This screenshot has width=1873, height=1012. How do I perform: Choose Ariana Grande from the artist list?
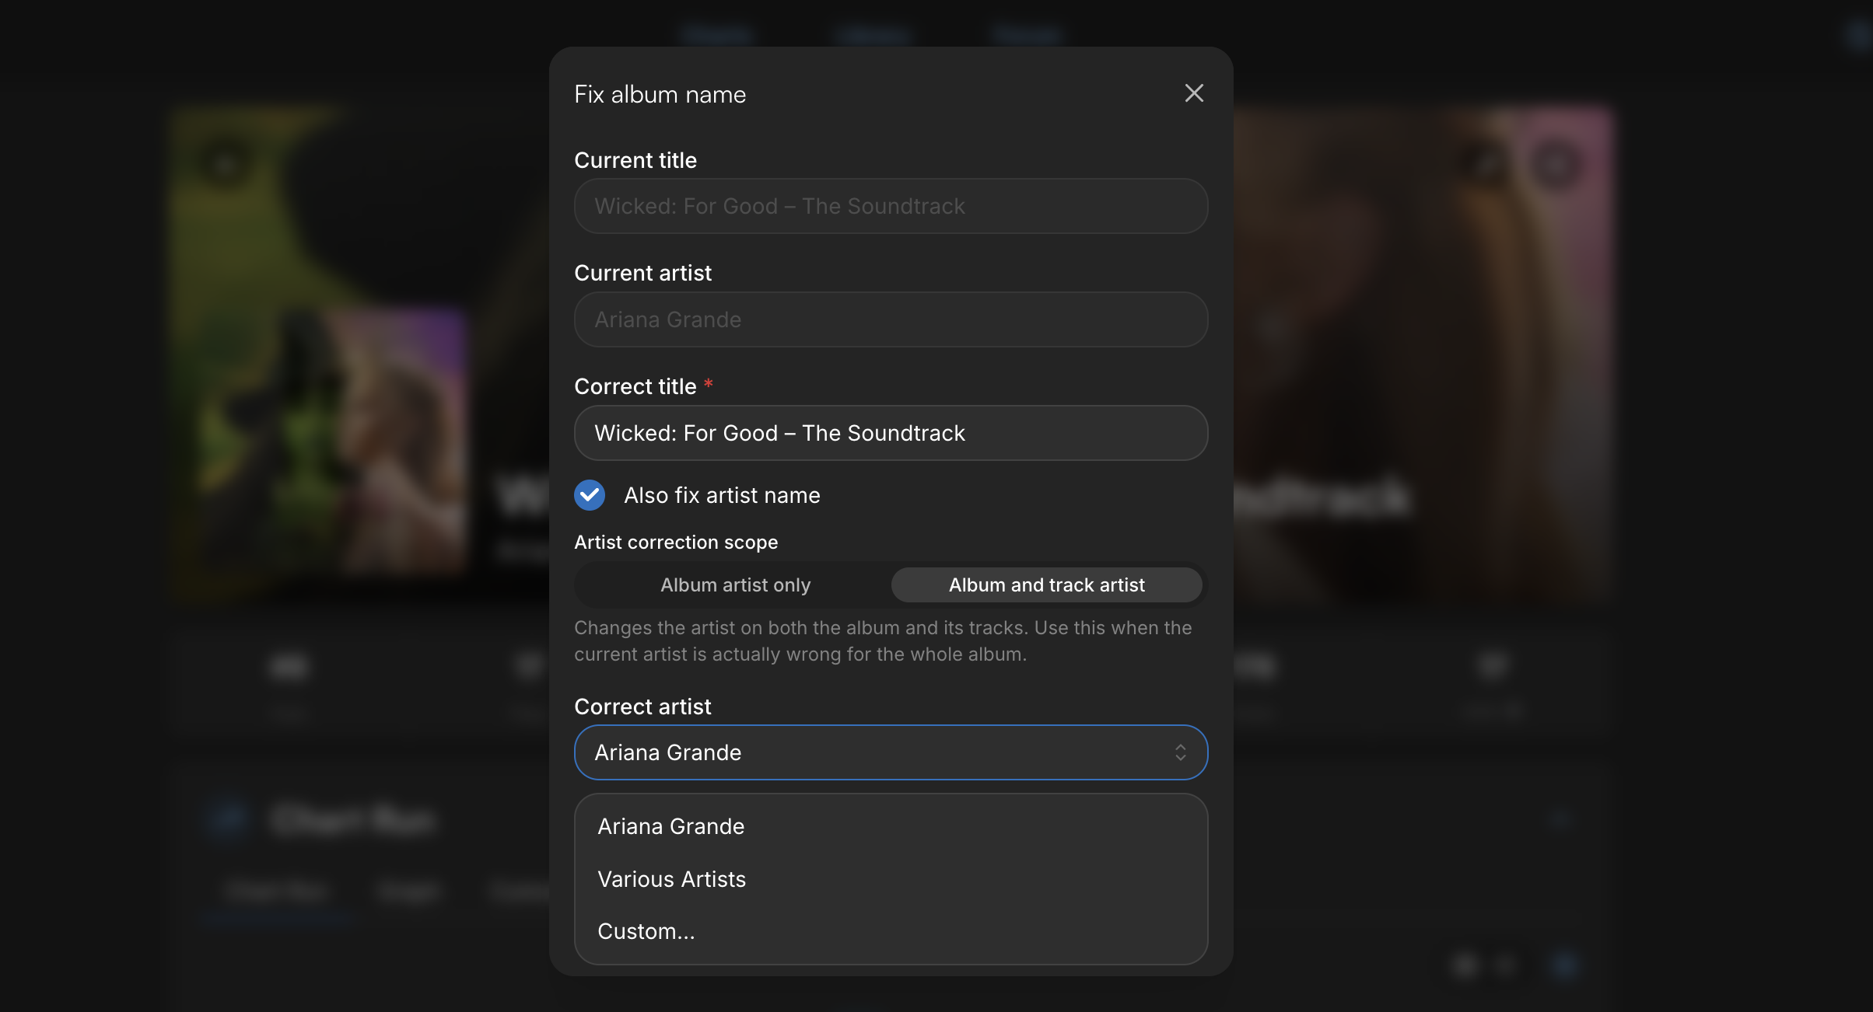(x=891, y=826)
